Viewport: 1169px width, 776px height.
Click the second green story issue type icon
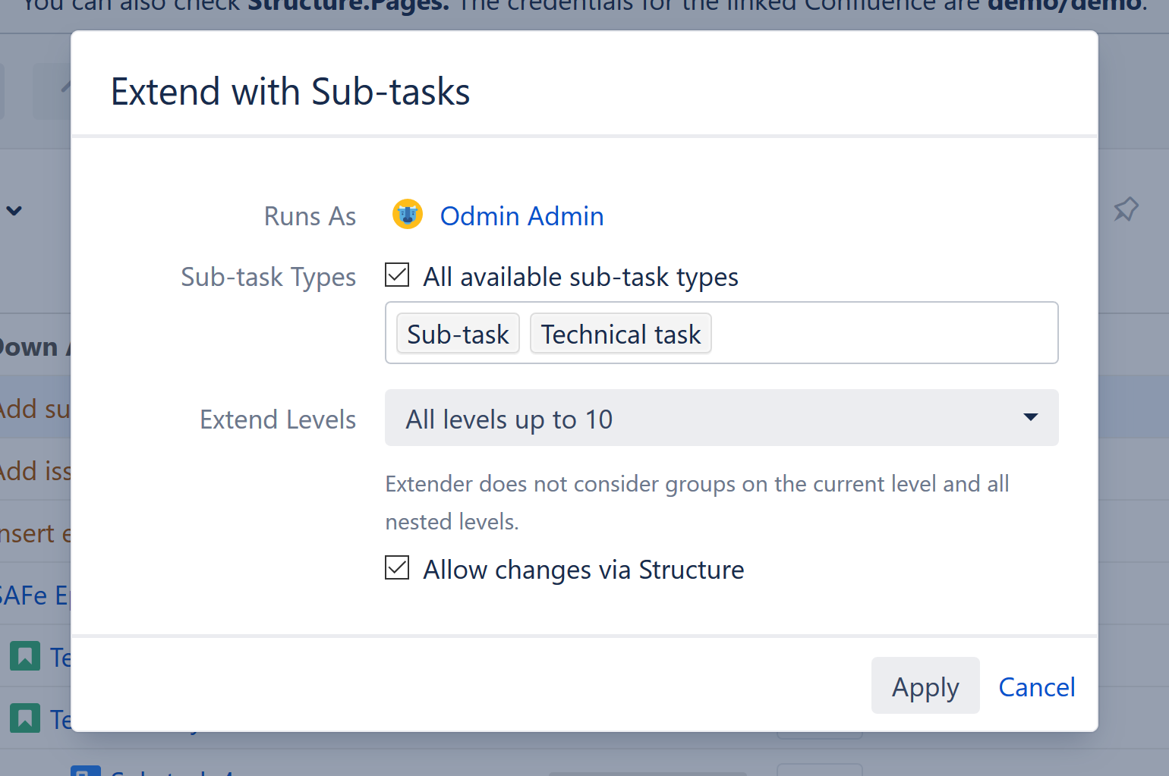point(24,718)
